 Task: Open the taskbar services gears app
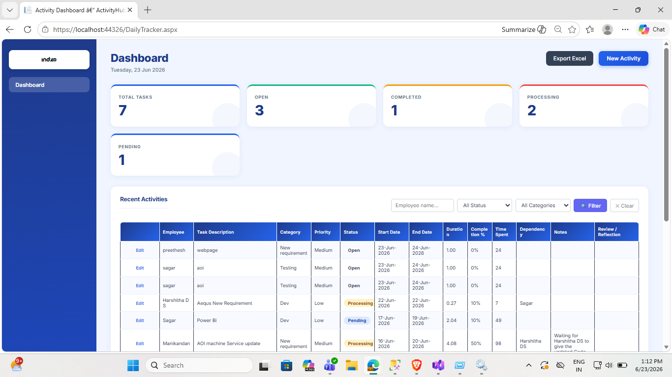pyautogui.click(x=481, y=365)
